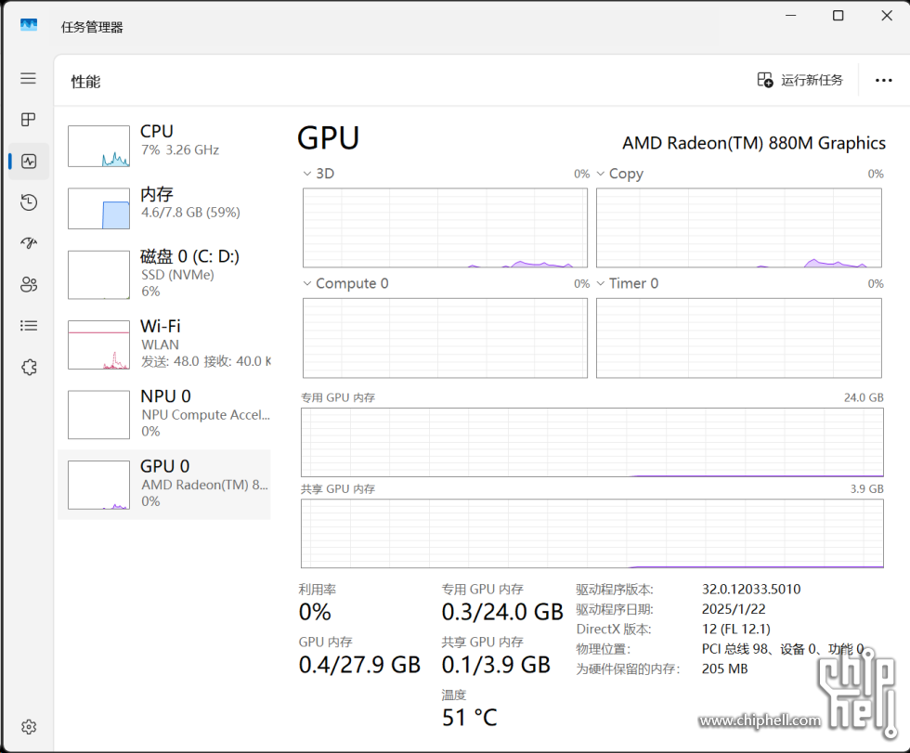Image resolution: width=910 pixels, height=753 pixels.
Task: Click the 0.3/24.0 GB dedicated memory value
Action: click(502, 612)
